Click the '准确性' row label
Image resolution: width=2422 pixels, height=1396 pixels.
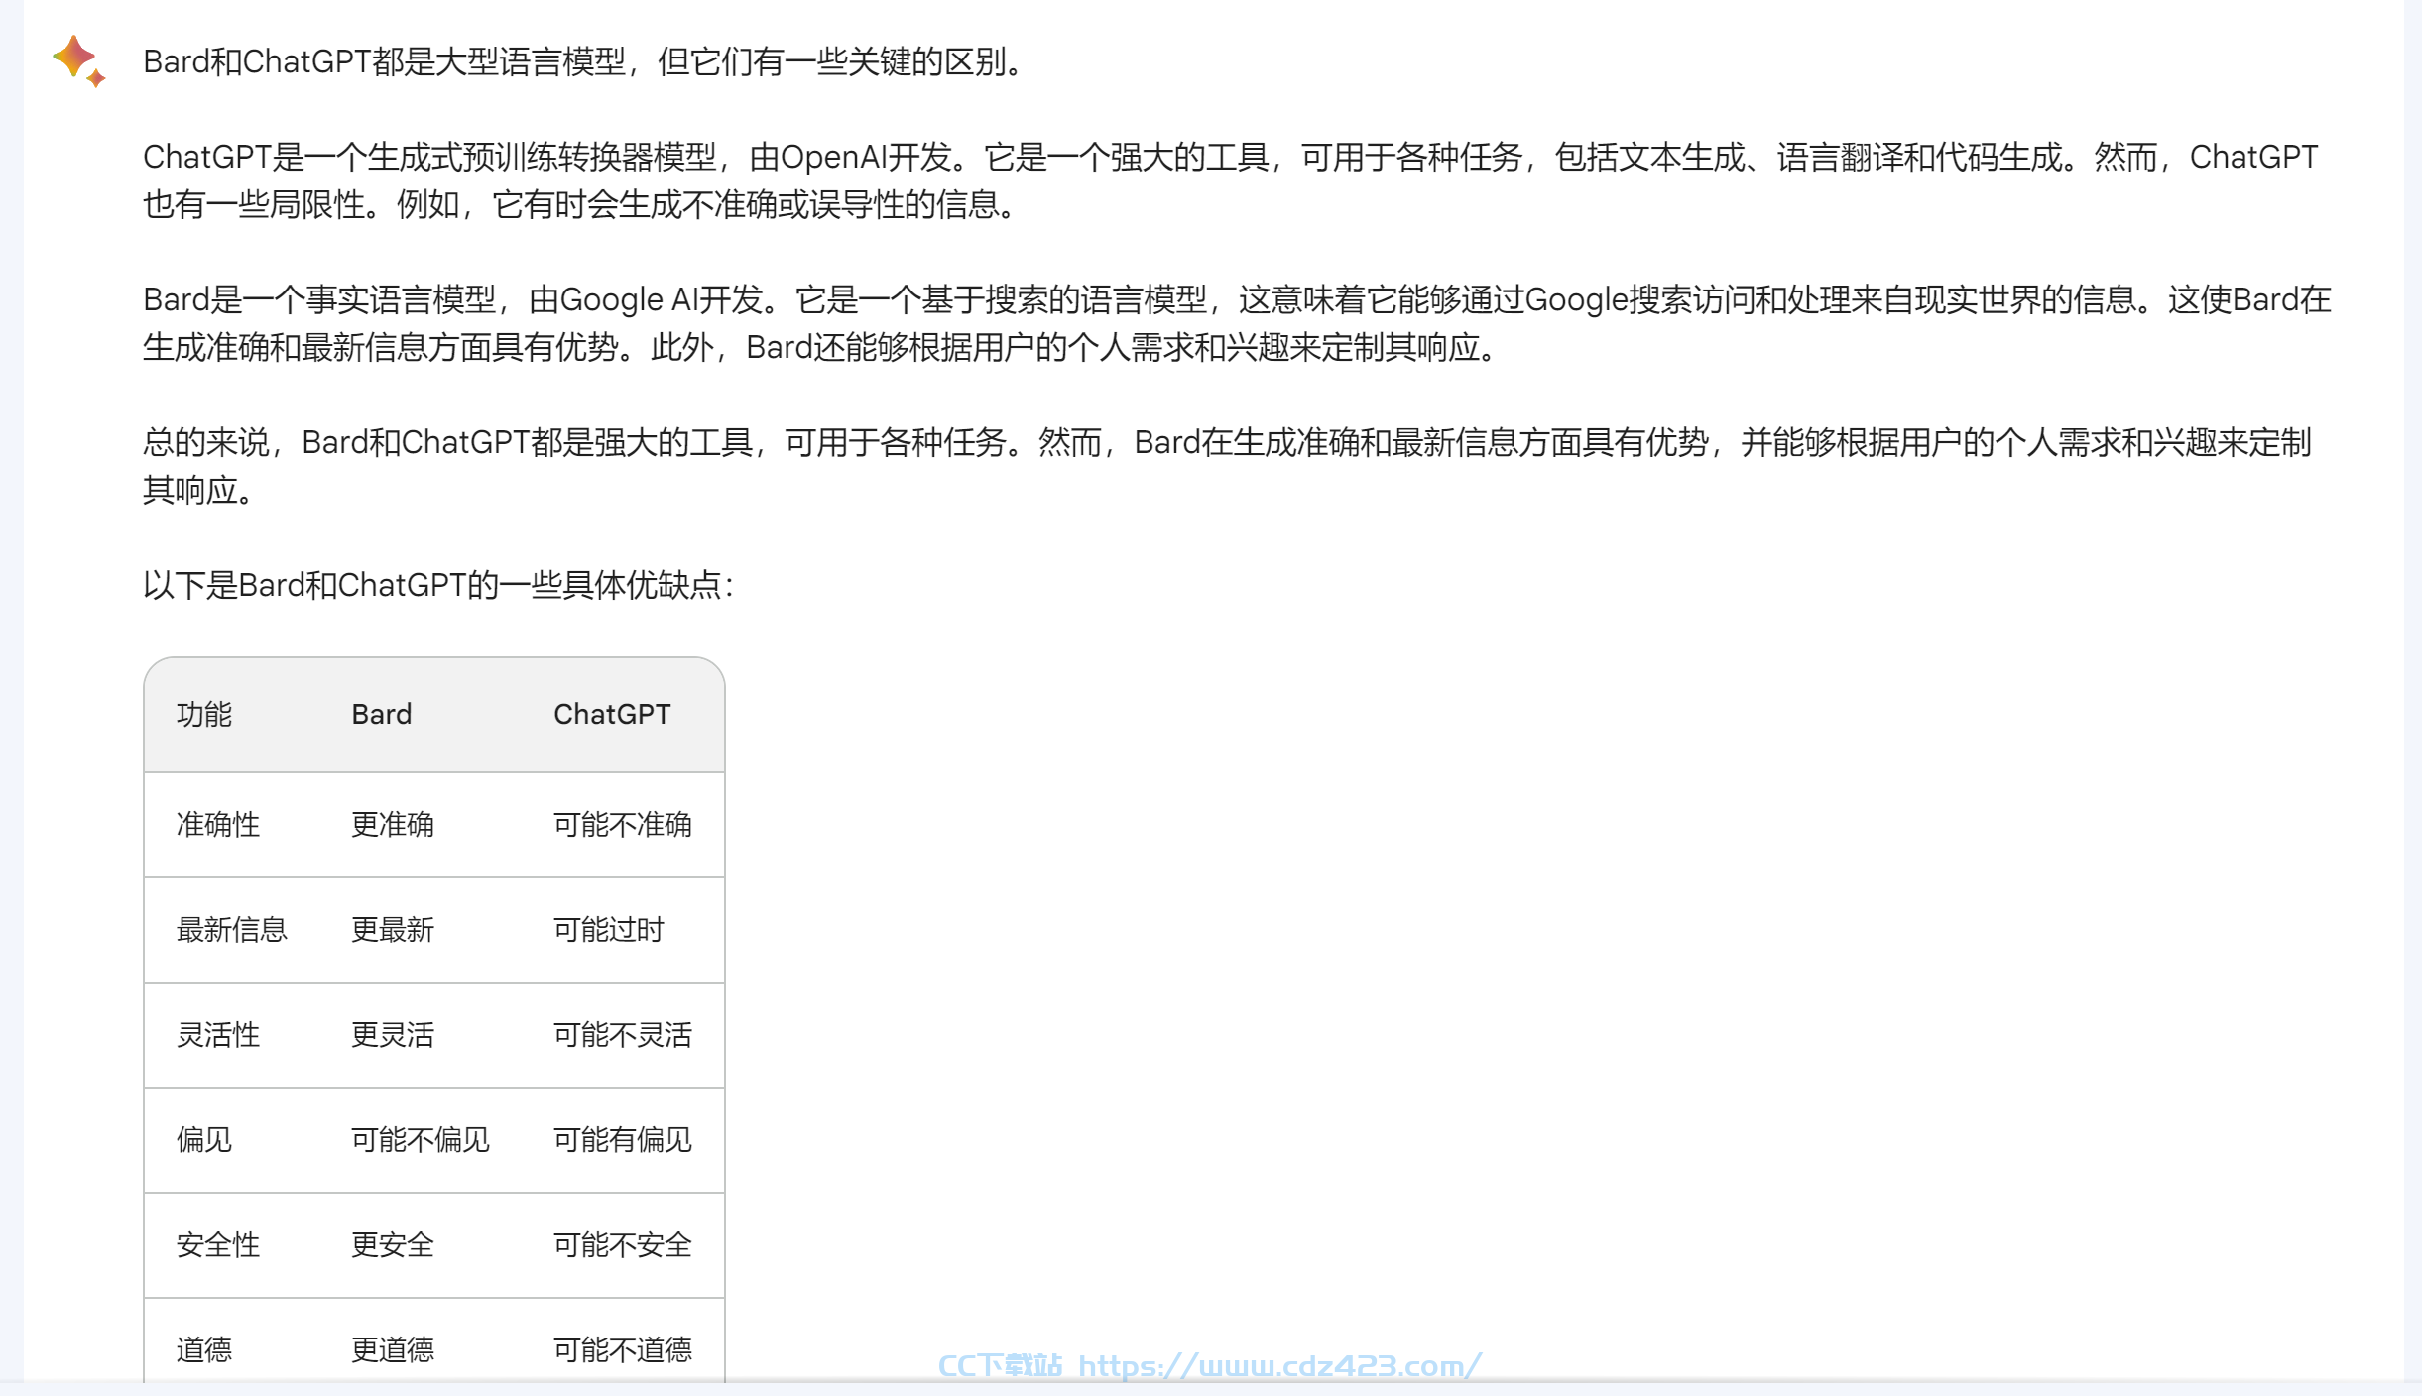[x=218, y=824]
